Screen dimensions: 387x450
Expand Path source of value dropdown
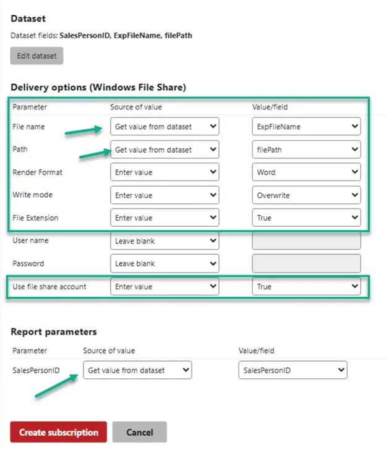coord(164,150)
